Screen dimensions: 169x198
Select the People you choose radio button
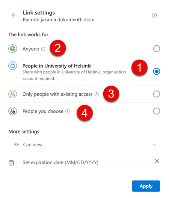tap(157, 111)
